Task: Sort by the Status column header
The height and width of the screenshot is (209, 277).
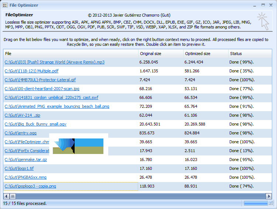Action: point(250,54)
